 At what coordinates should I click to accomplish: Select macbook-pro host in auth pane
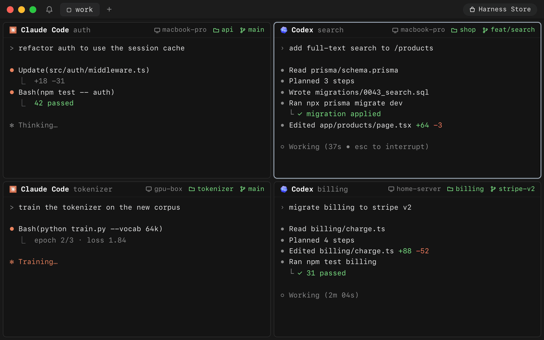coord(180,30)
